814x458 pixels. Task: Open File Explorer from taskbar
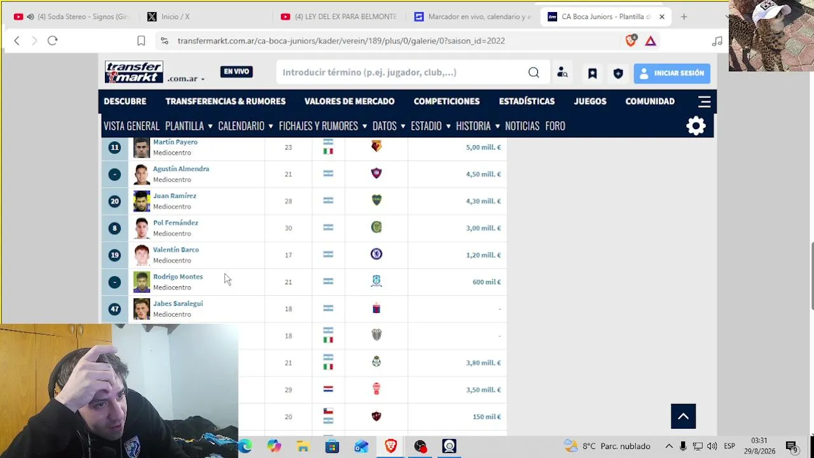tap(303, 446)
